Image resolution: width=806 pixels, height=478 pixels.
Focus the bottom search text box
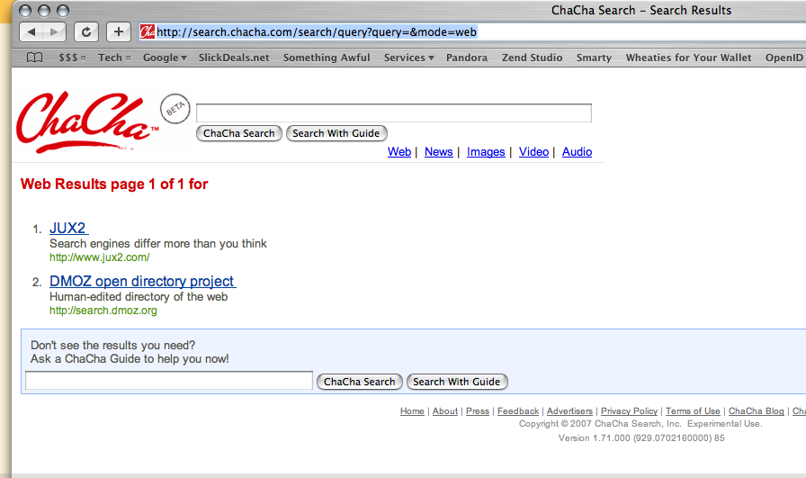tap(169, 381)
